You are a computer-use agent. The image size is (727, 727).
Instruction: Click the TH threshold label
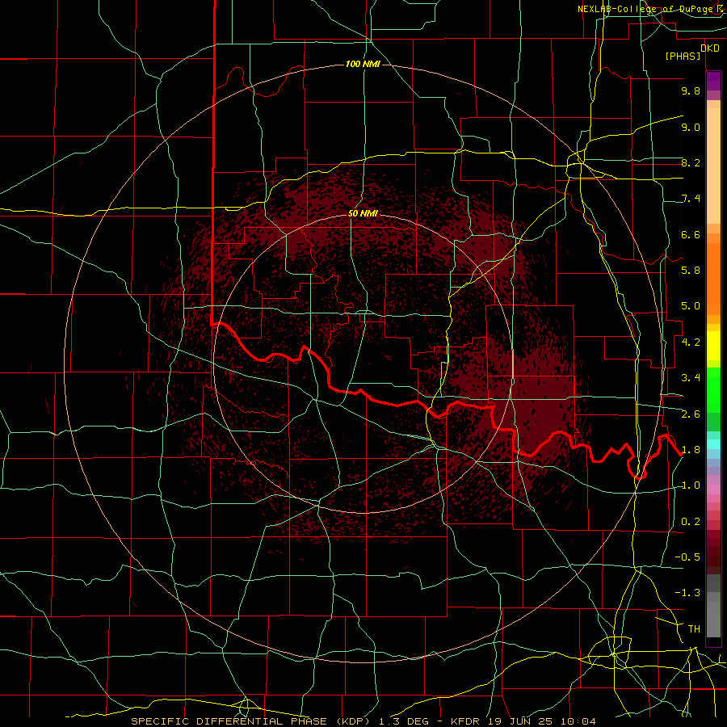pyautogui.click(x=694, y=629)
